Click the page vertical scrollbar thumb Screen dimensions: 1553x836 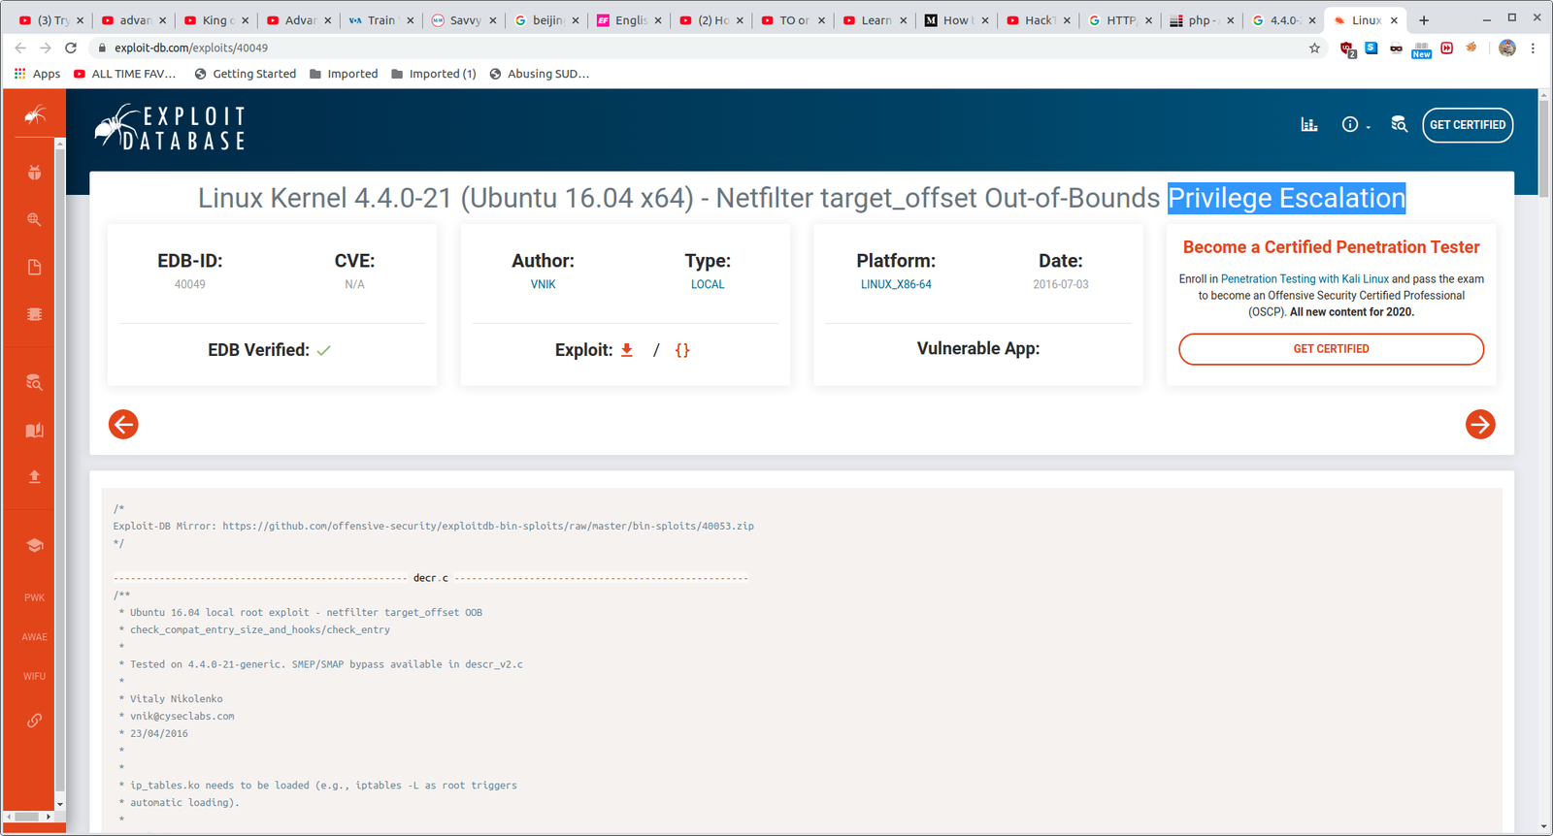[1544, 147]
